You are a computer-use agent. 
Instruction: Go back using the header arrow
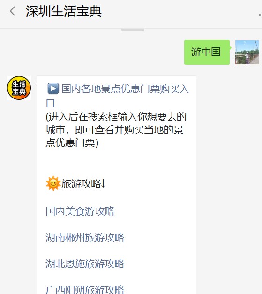[x=12, y=11]
